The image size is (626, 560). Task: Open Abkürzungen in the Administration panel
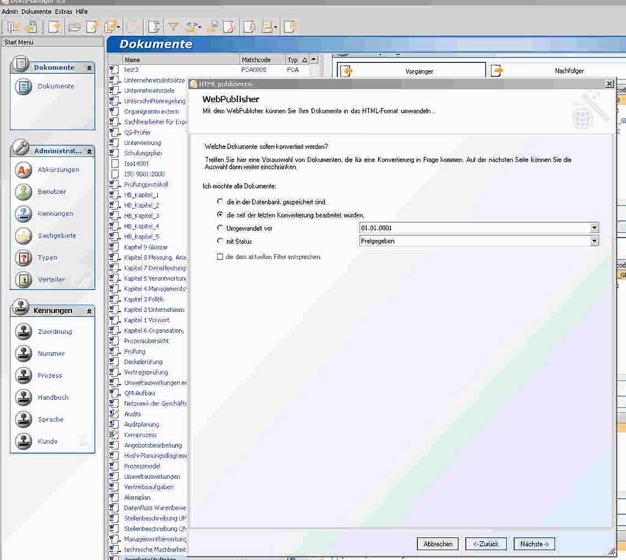pyautogui.click(x=58, y=170)
